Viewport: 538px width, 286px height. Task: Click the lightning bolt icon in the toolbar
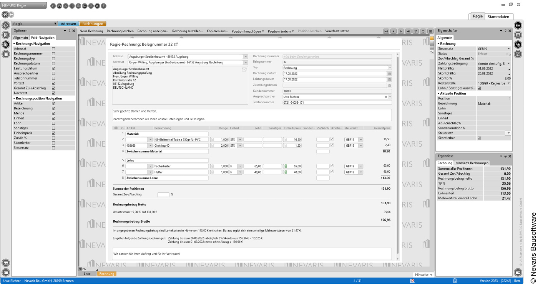[103, 6]
